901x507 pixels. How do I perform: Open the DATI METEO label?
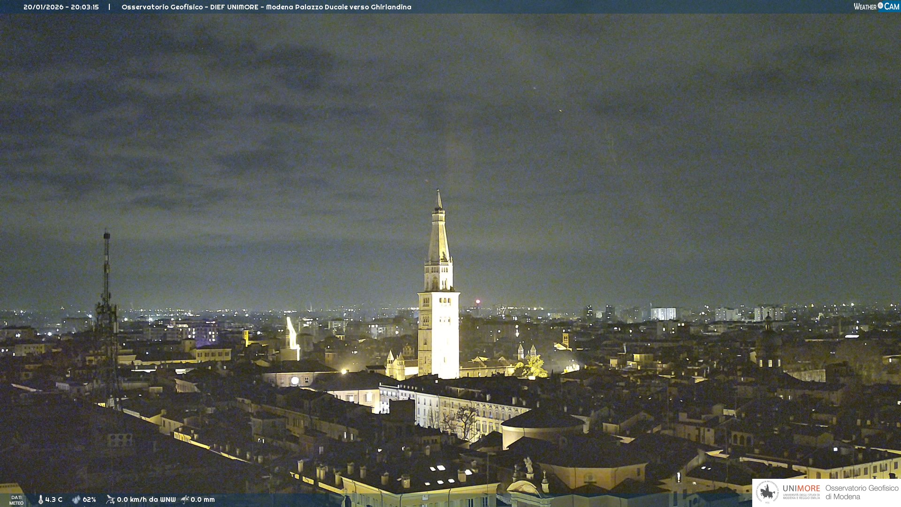click(x=16, y=500)
